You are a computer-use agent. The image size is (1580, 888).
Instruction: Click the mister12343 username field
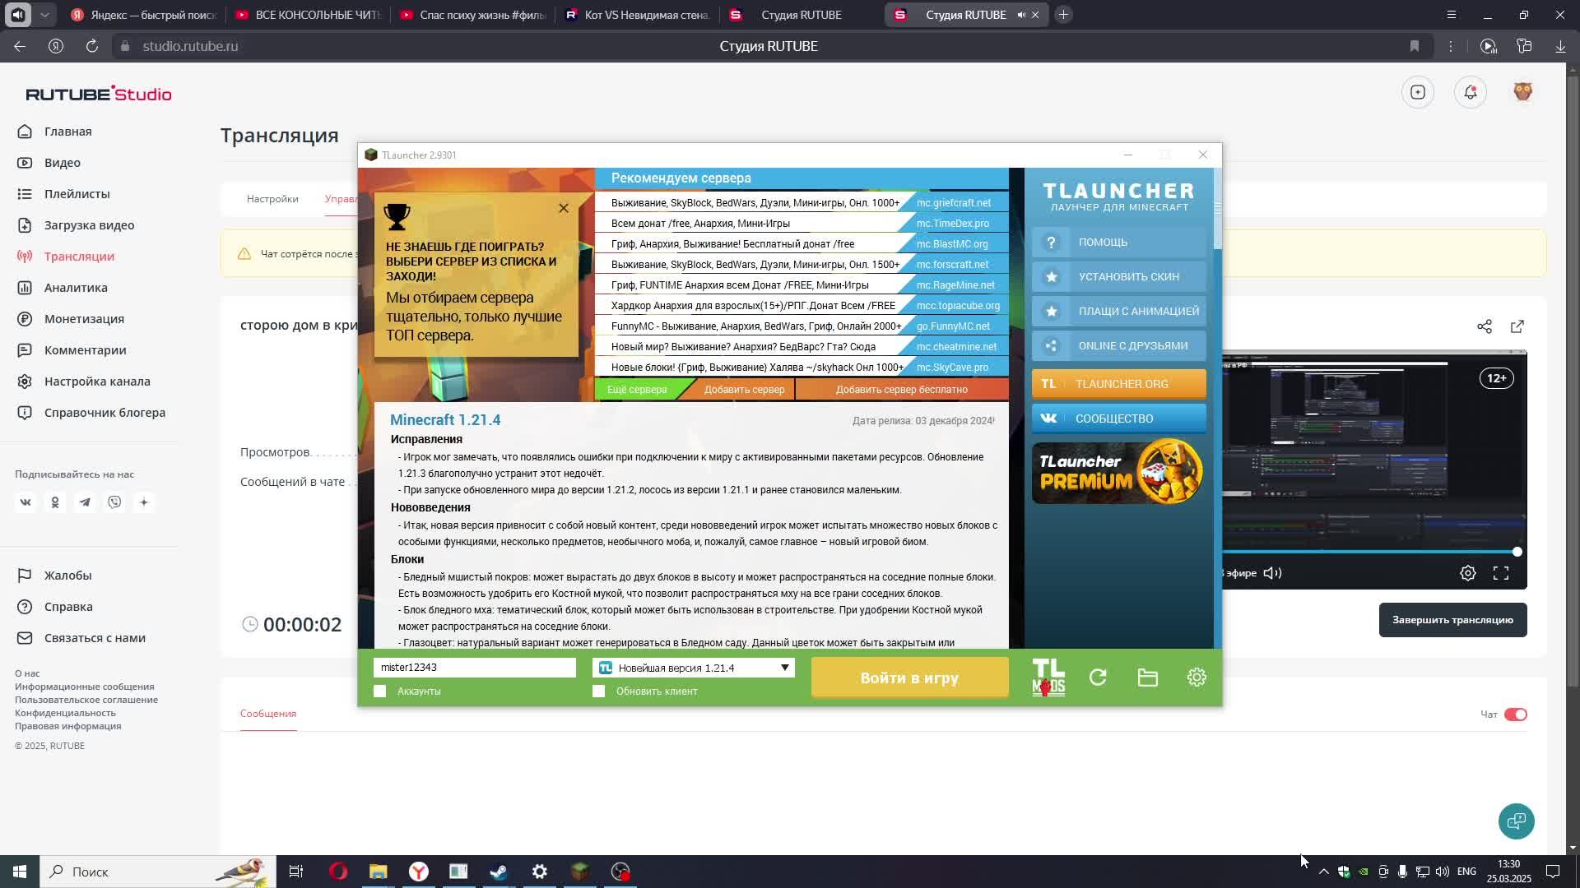coord(474,668)
